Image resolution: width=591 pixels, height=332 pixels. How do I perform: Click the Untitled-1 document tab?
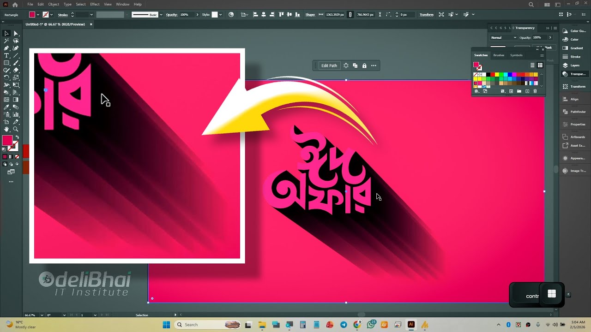pyautogui.click(x=55, y=24)
